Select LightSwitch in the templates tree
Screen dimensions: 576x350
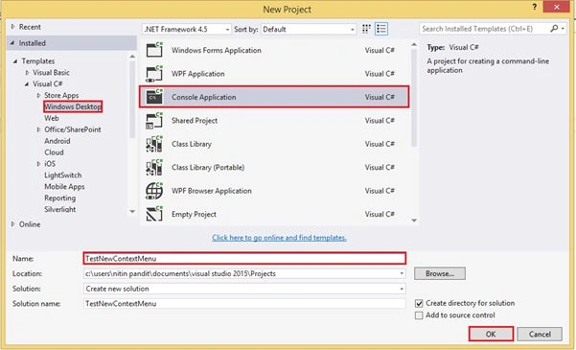pos(63,175)
